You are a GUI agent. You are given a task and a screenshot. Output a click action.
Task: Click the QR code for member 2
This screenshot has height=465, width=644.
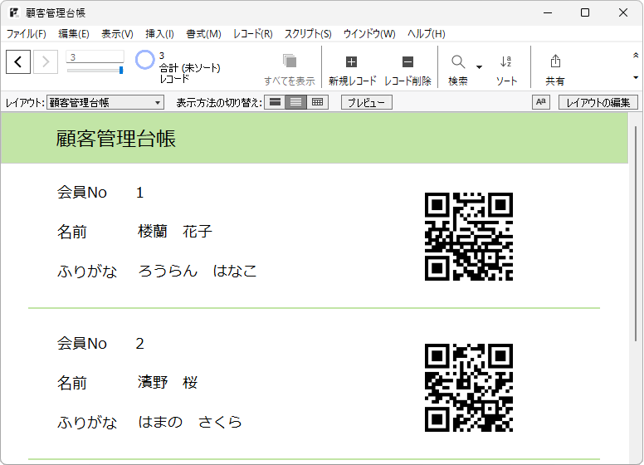[x=469, y=388]
